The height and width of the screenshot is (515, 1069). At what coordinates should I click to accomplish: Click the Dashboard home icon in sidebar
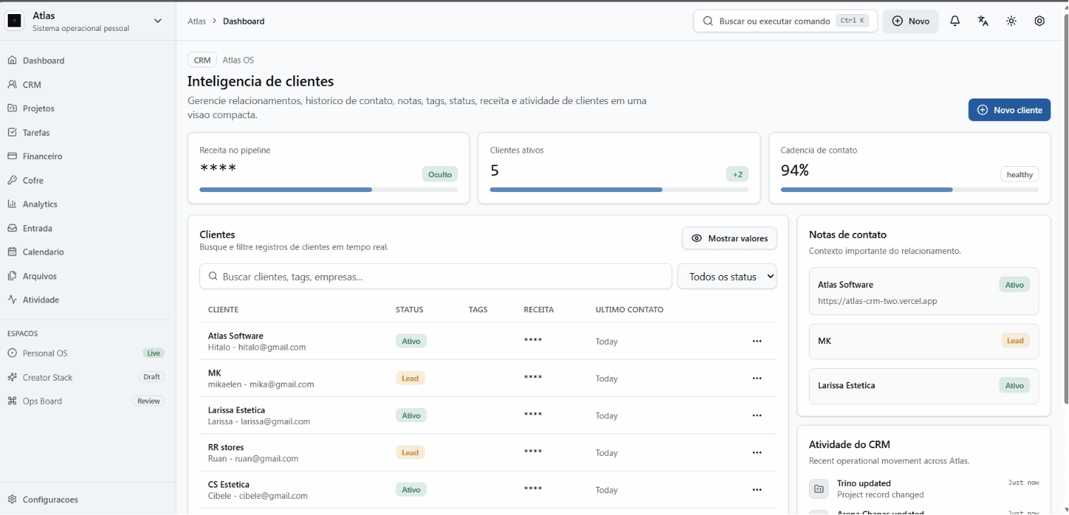(x=12, y=61)
